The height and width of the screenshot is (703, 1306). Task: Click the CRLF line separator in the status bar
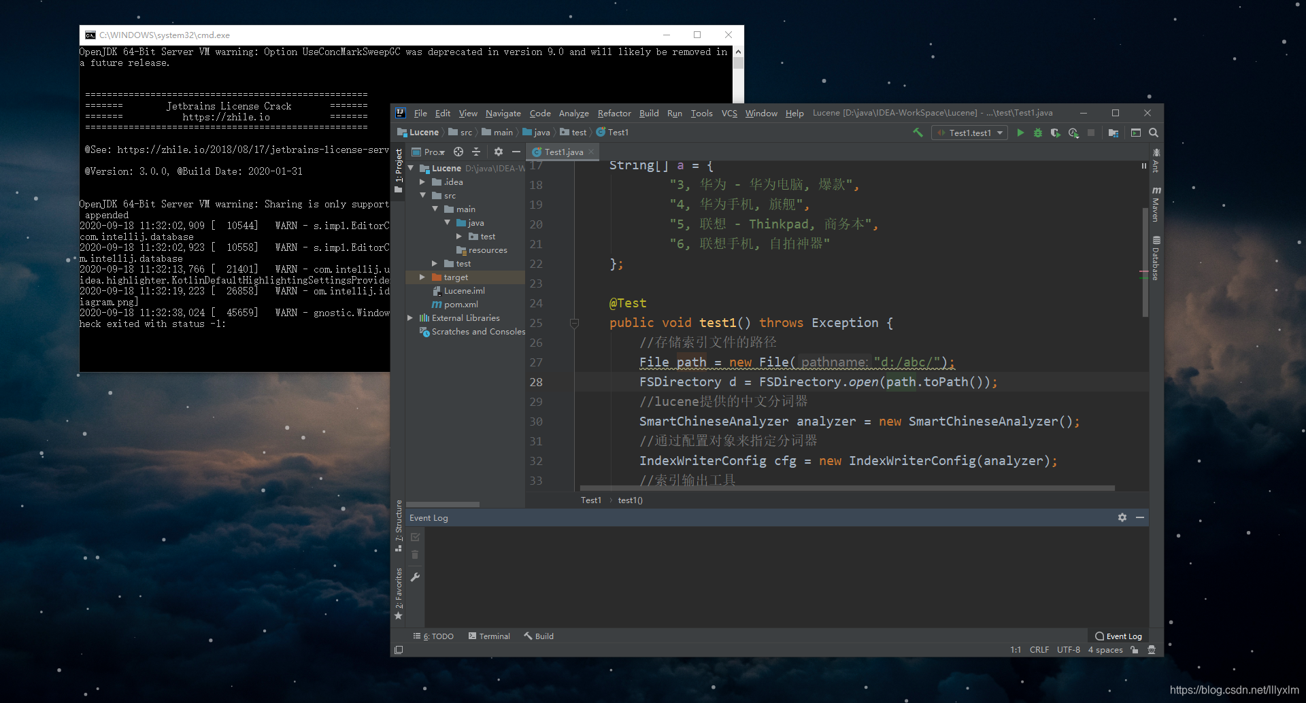[1039, 650]
